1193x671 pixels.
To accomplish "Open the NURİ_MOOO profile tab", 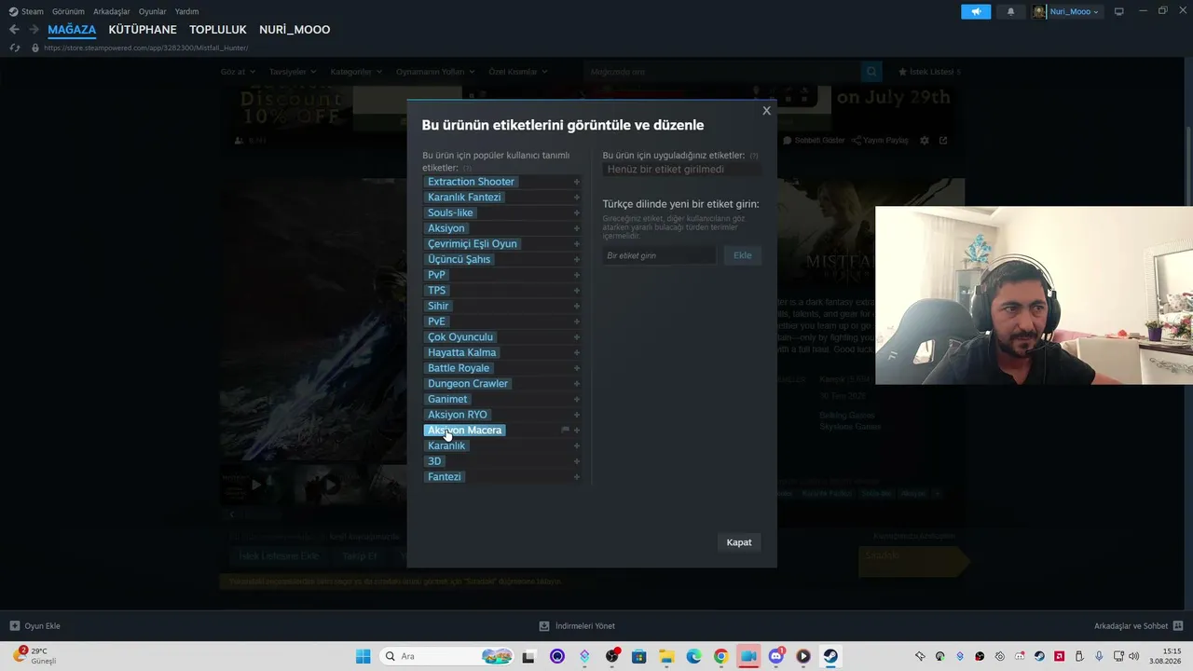I will (295, 30).
